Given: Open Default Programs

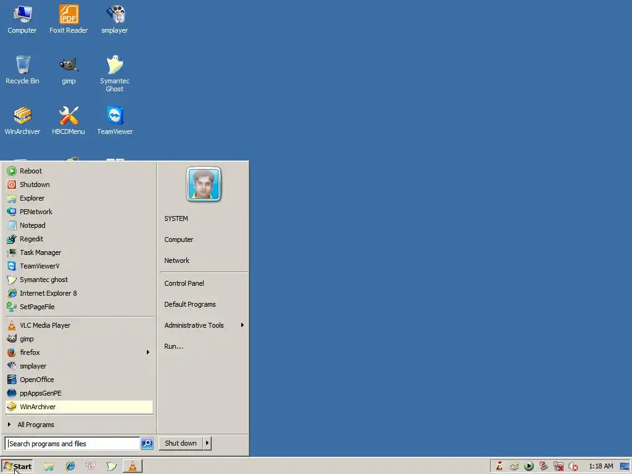Looking at the screenshot, I should tap(190, 304).
